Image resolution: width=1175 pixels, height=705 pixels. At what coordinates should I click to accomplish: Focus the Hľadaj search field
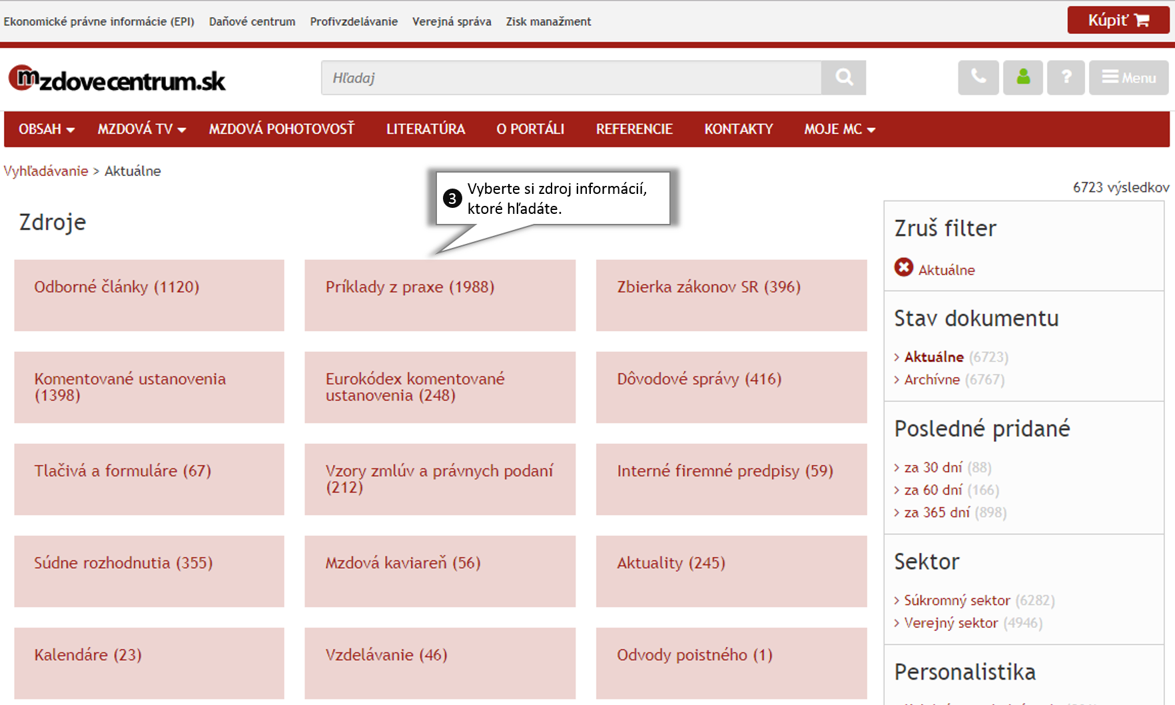click(572, 78)
